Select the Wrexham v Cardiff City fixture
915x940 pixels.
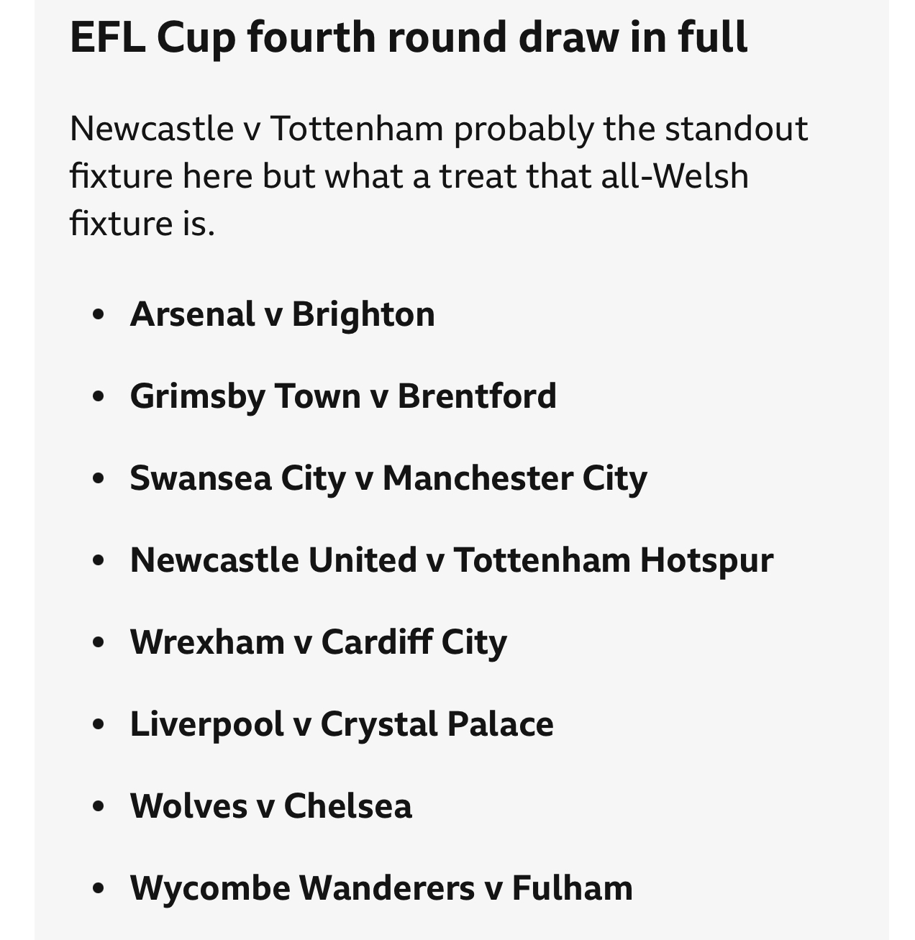pyautogui.click(x=319, y=642)
